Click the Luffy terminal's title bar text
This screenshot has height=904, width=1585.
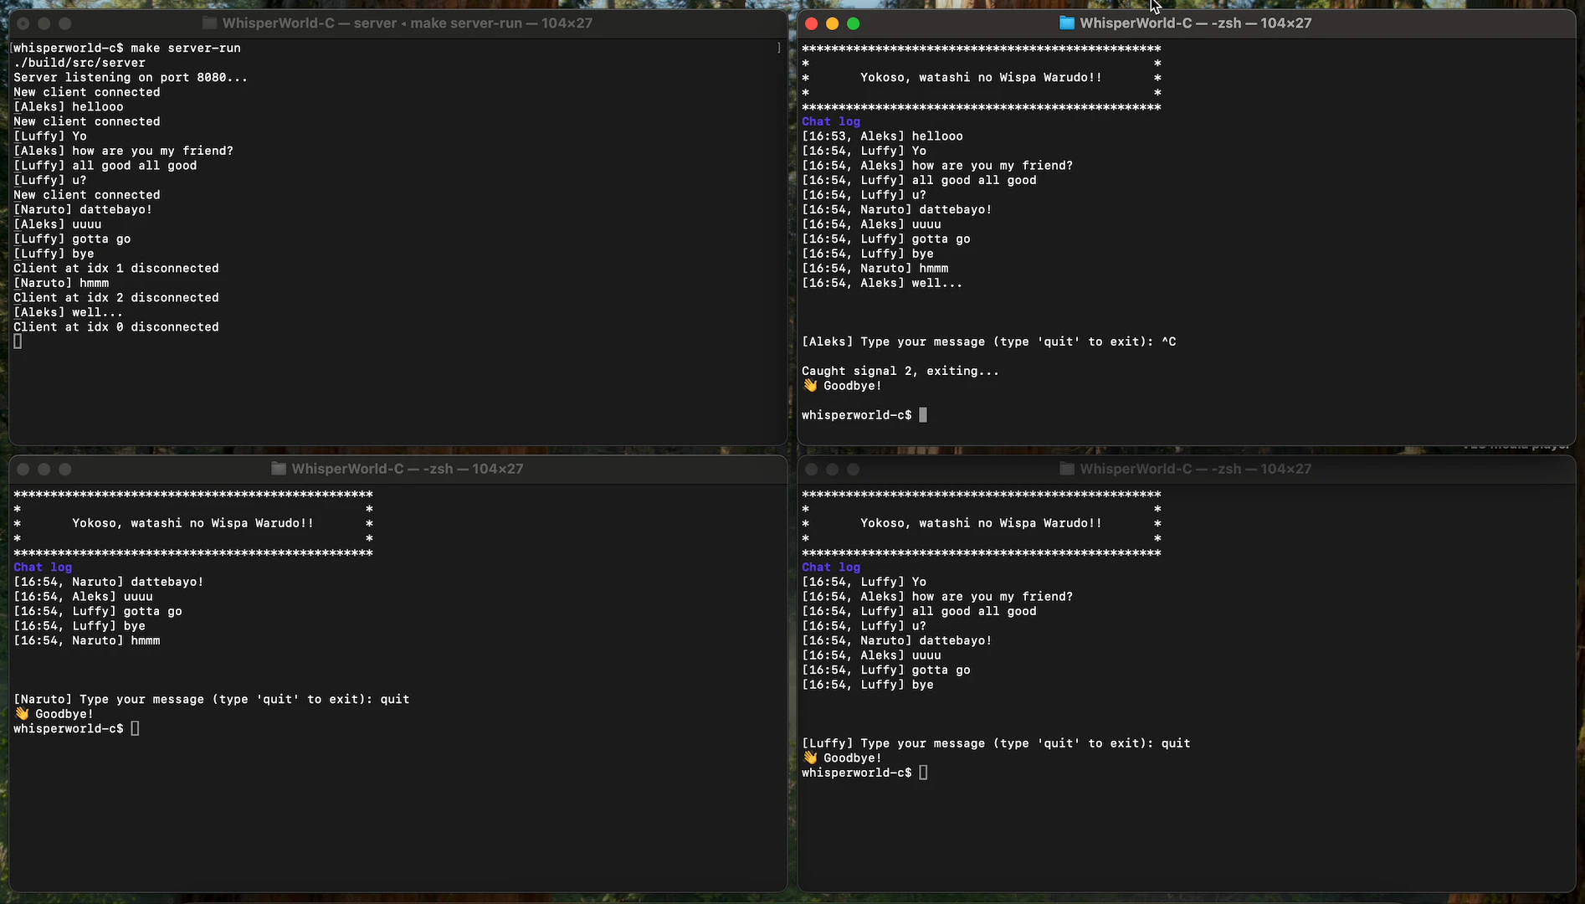[x=1195, y=469]
